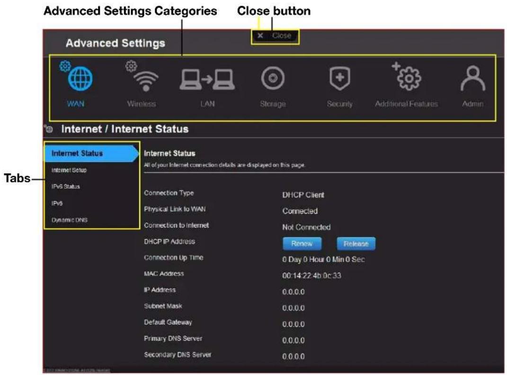Viewport: 507px width, 375px height.
Task: Click the Connection to Internet label
Action: [x=176, y=225]
